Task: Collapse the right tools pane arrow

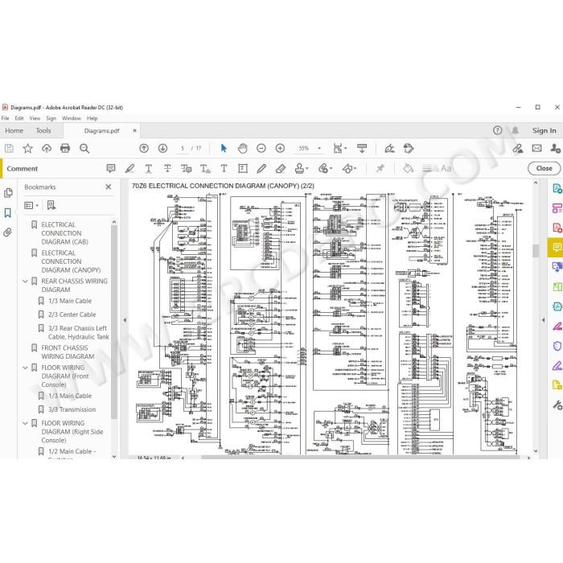Action: (x=543, y=319)
